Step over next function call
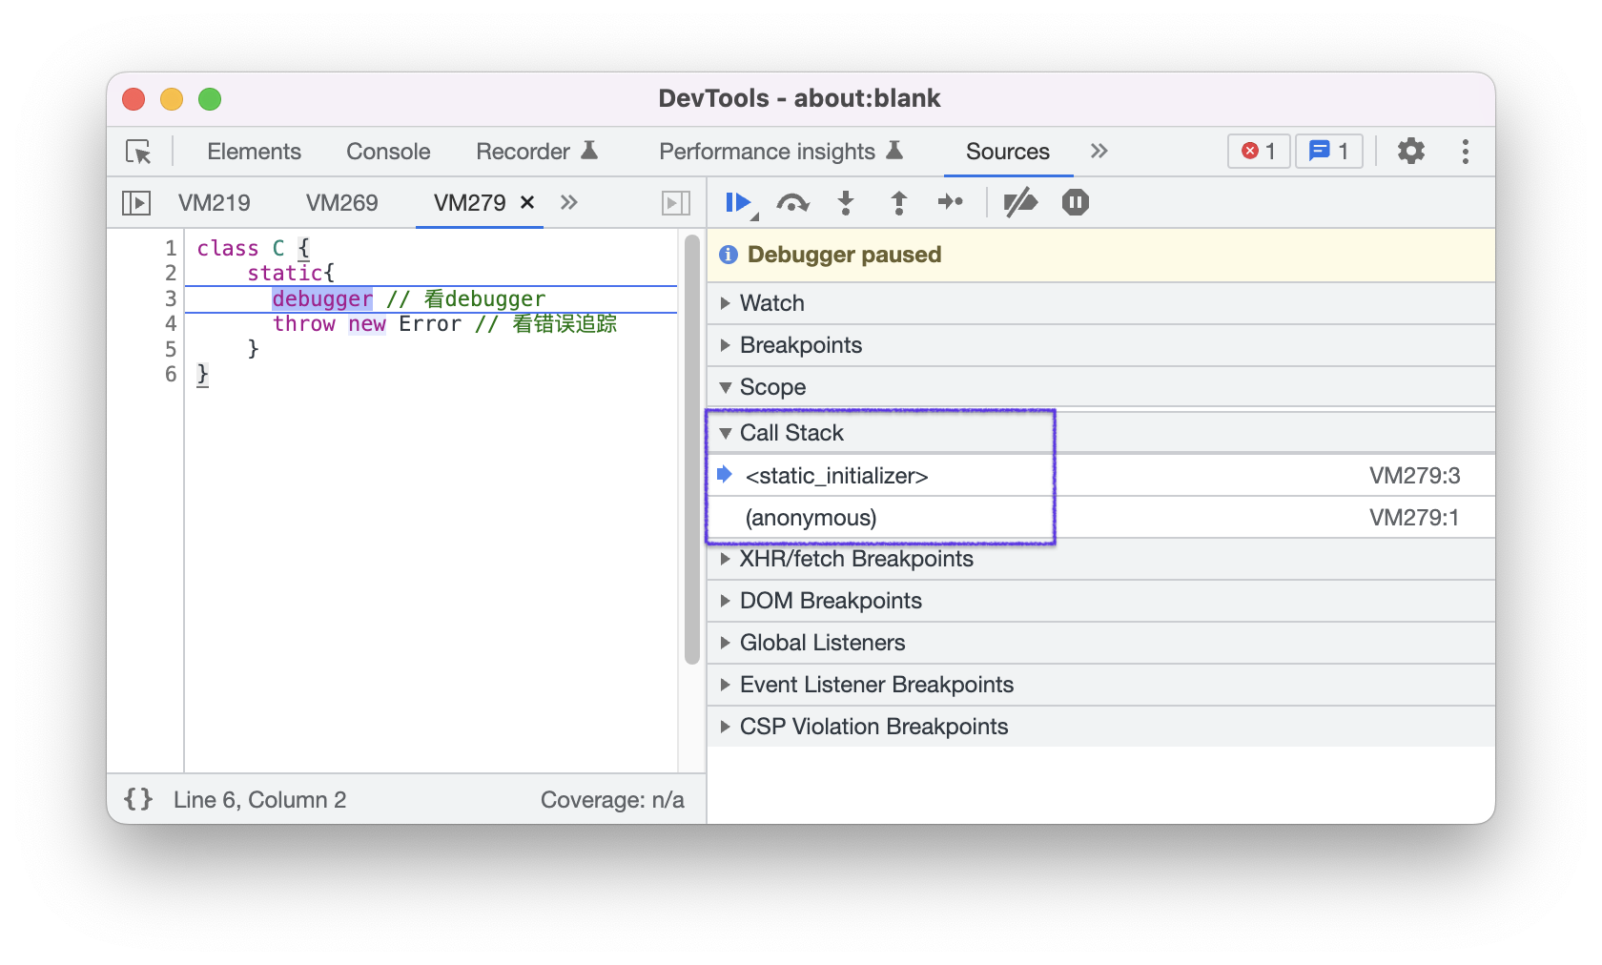This screenshot has width=1602, height=965. tap(793, 202)
